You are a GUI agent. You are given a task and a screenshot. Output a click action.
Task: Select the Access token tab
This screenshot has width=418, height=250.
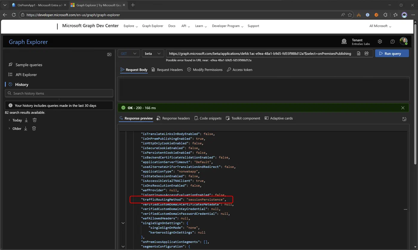(239, 70)
